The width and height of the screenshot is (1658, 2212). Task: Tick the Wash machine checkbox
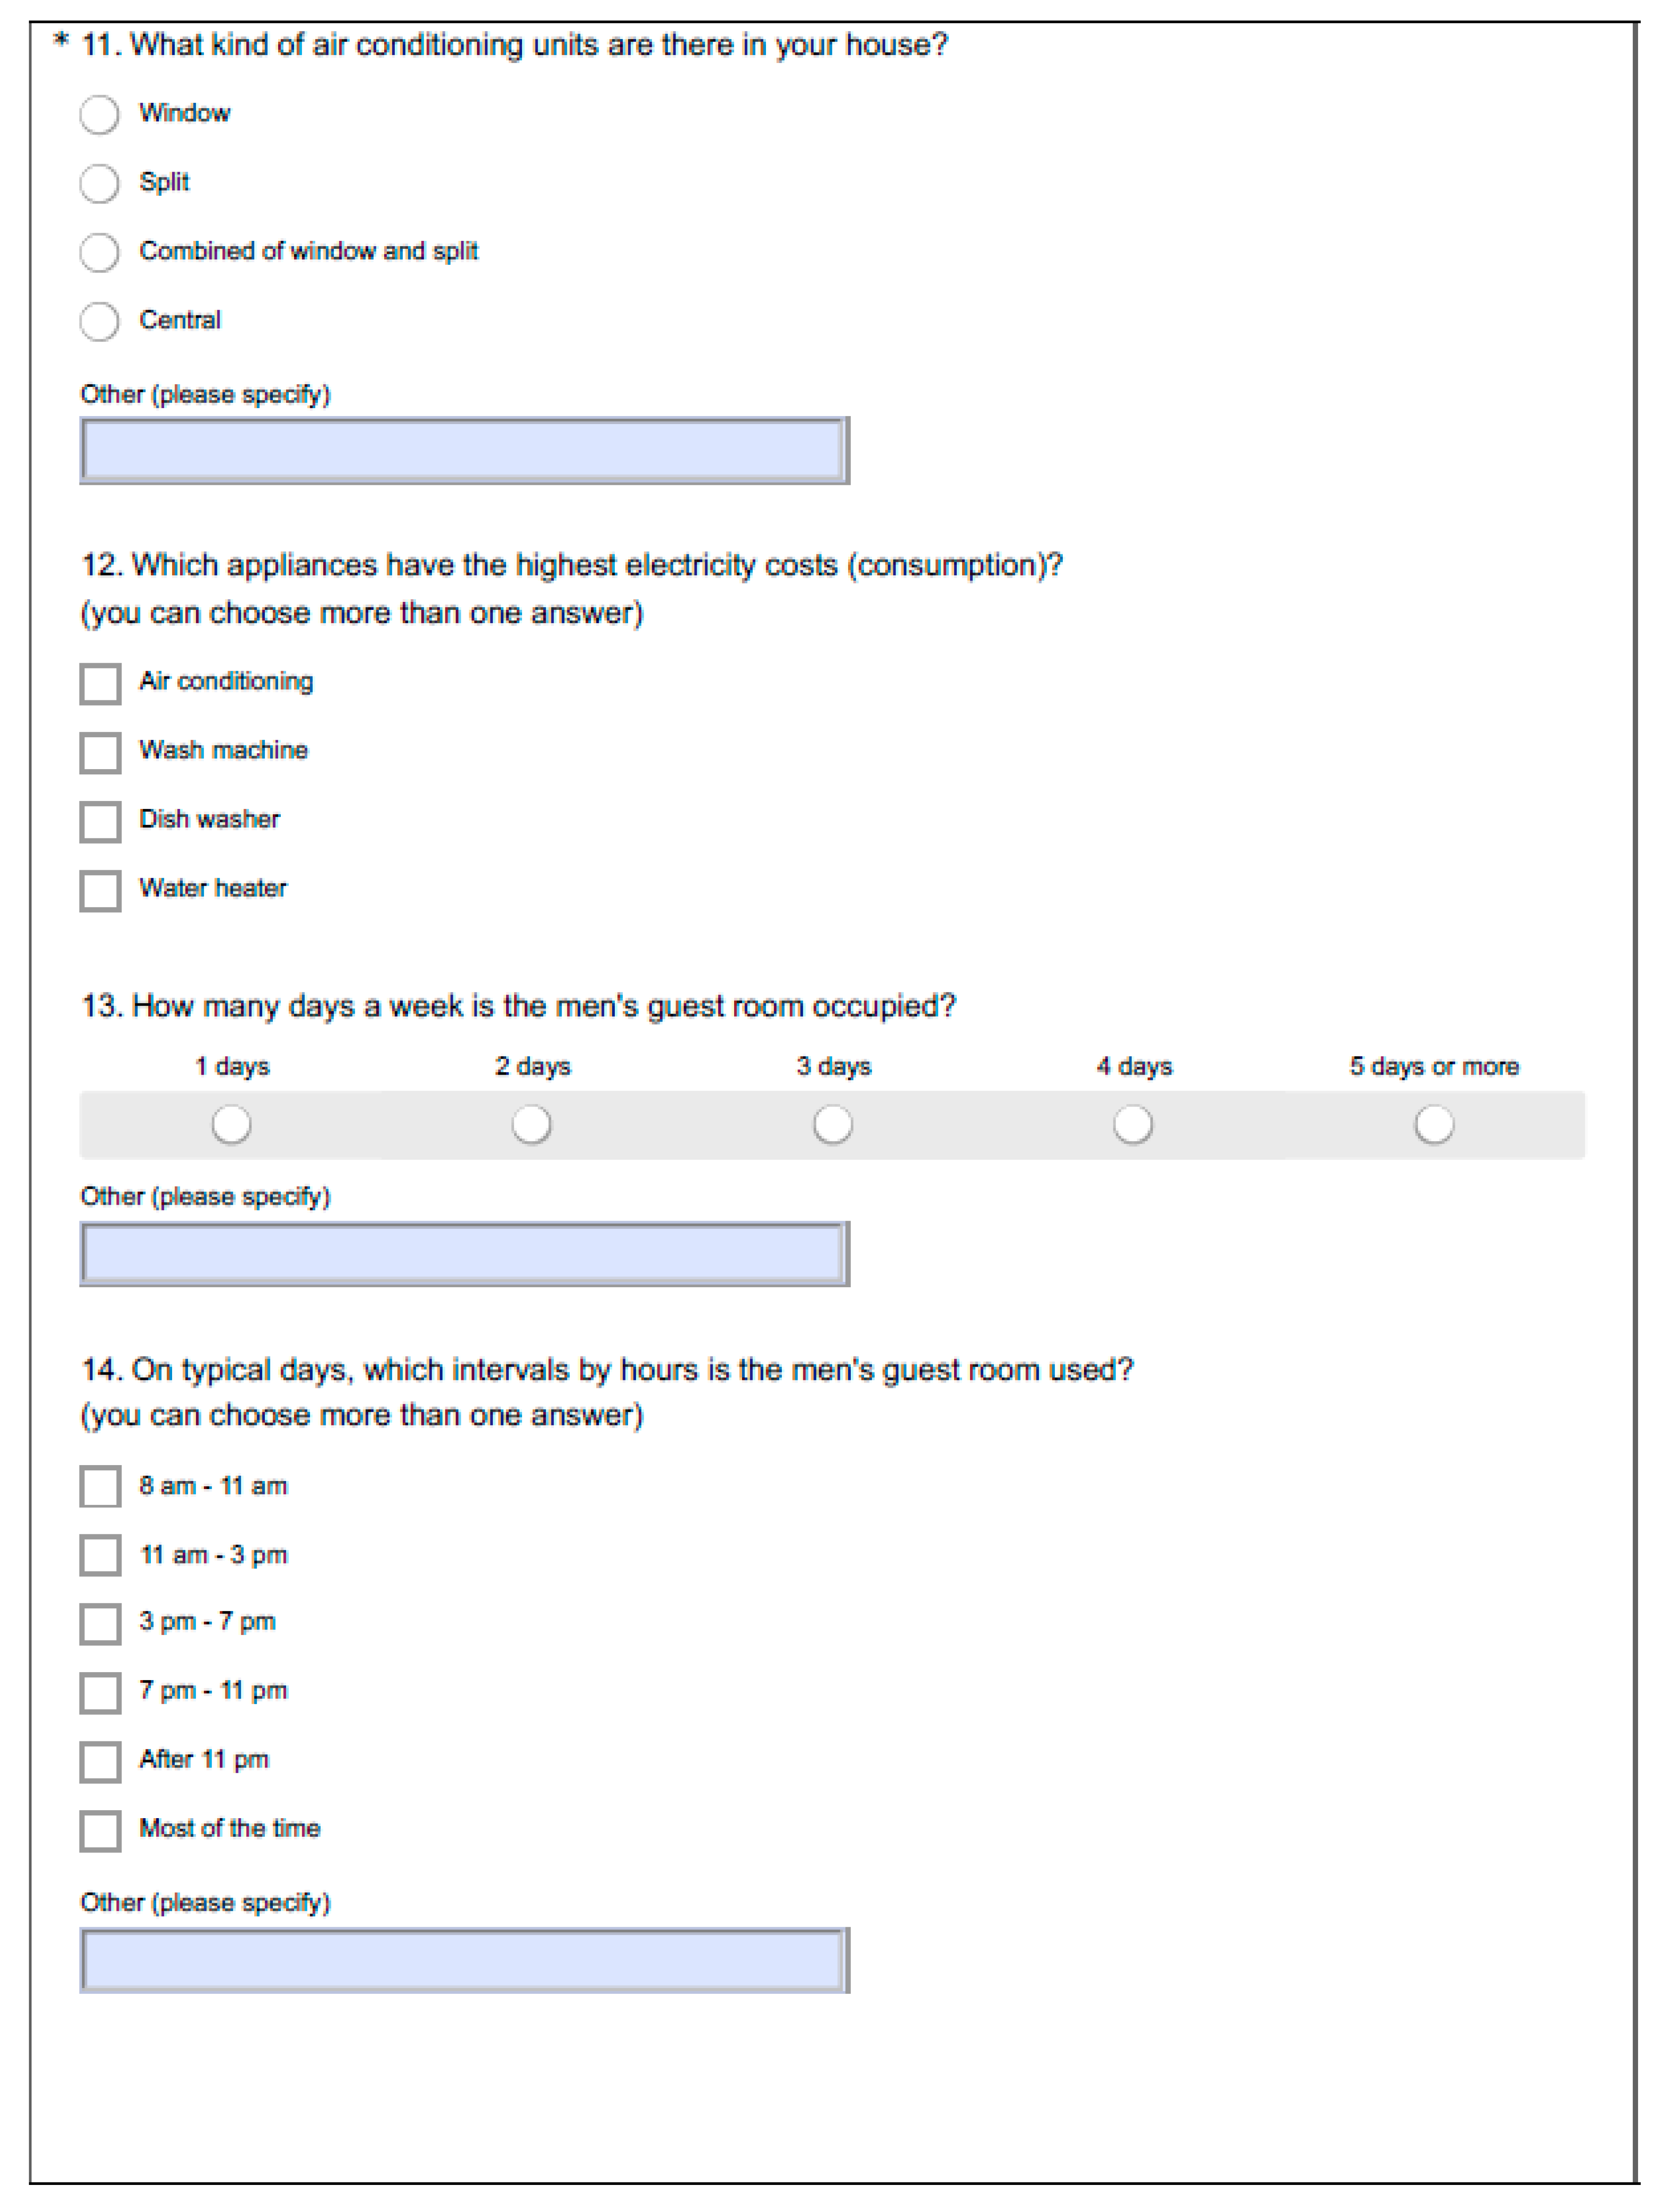100,753
